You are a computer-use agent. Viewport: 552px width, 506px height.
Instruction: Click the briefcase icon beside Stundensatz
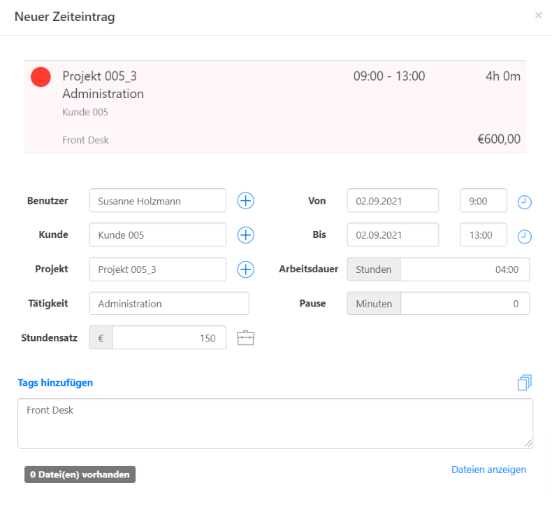[x=246, y=339]
